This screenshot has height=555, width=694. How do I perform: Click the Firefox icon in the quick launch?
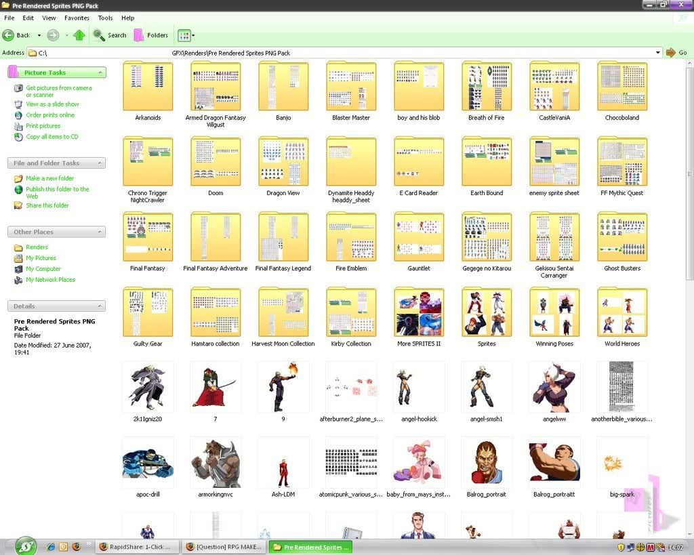pyautogui.click(x=77, y=547)
